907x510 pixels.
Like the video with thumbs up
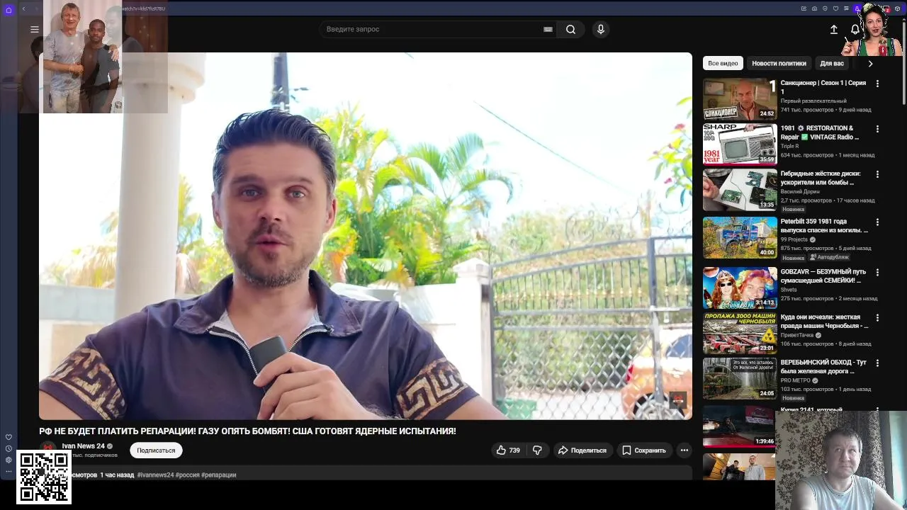pos(509,450)
